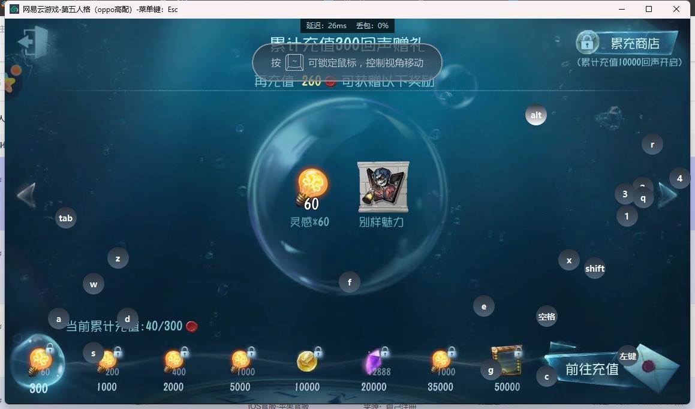Click the 空格 spacebar key overlay
The height and width of the screenshot is (409, 695).
(x=546, y=316)
